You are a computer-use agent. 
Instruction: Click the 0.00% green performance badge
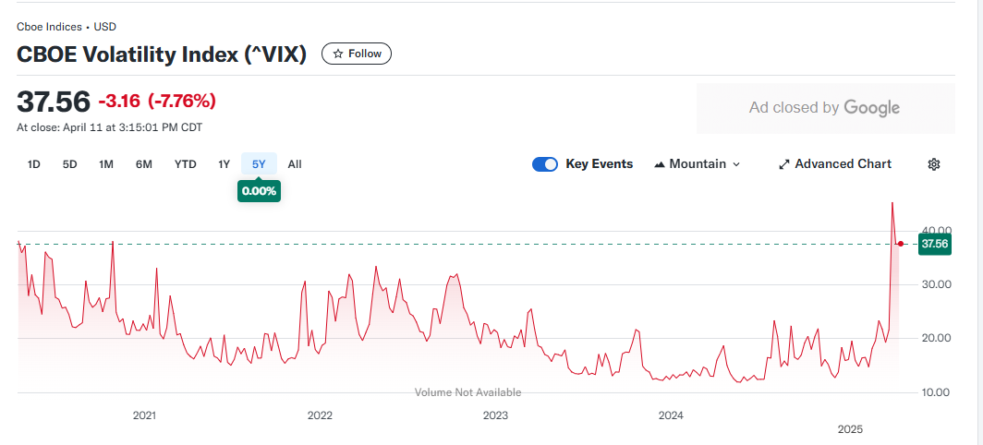[259, 191]
